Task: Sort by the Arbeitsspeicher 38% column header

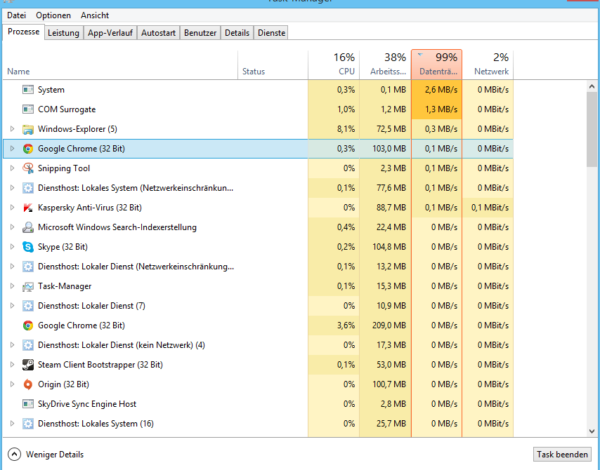Action: [385, 65]
